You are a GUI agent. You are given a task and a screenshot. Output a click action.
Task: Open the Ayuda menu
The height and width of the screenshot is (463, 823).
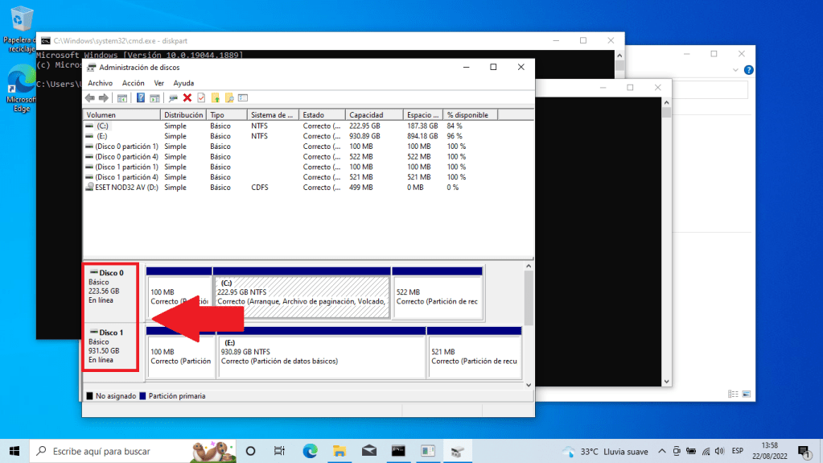[183, 83]
